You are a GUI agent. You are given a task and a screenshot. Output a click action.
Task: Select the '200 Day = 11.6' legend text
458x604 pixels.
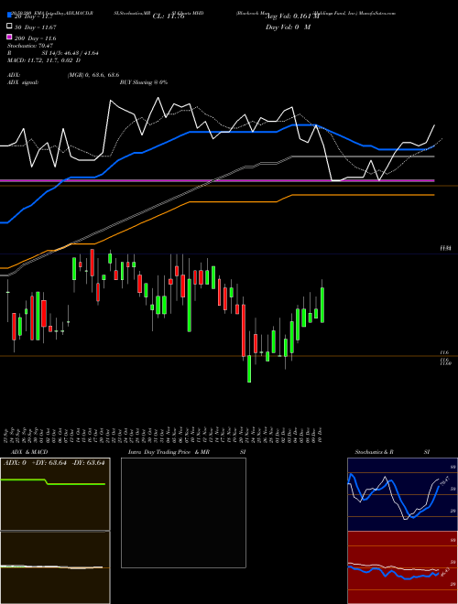tap(35, 38)
